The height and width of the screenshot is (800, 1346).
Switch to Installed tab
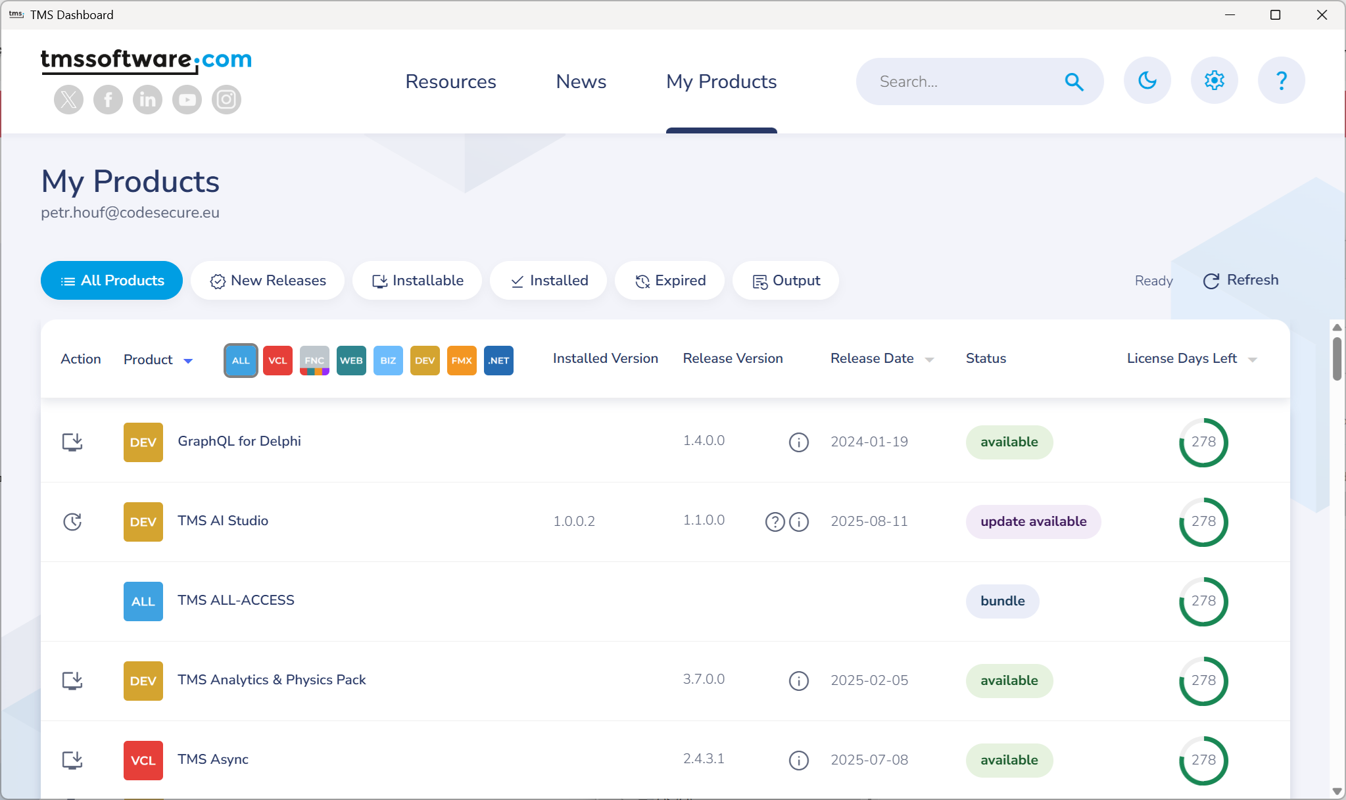(548, 281)
